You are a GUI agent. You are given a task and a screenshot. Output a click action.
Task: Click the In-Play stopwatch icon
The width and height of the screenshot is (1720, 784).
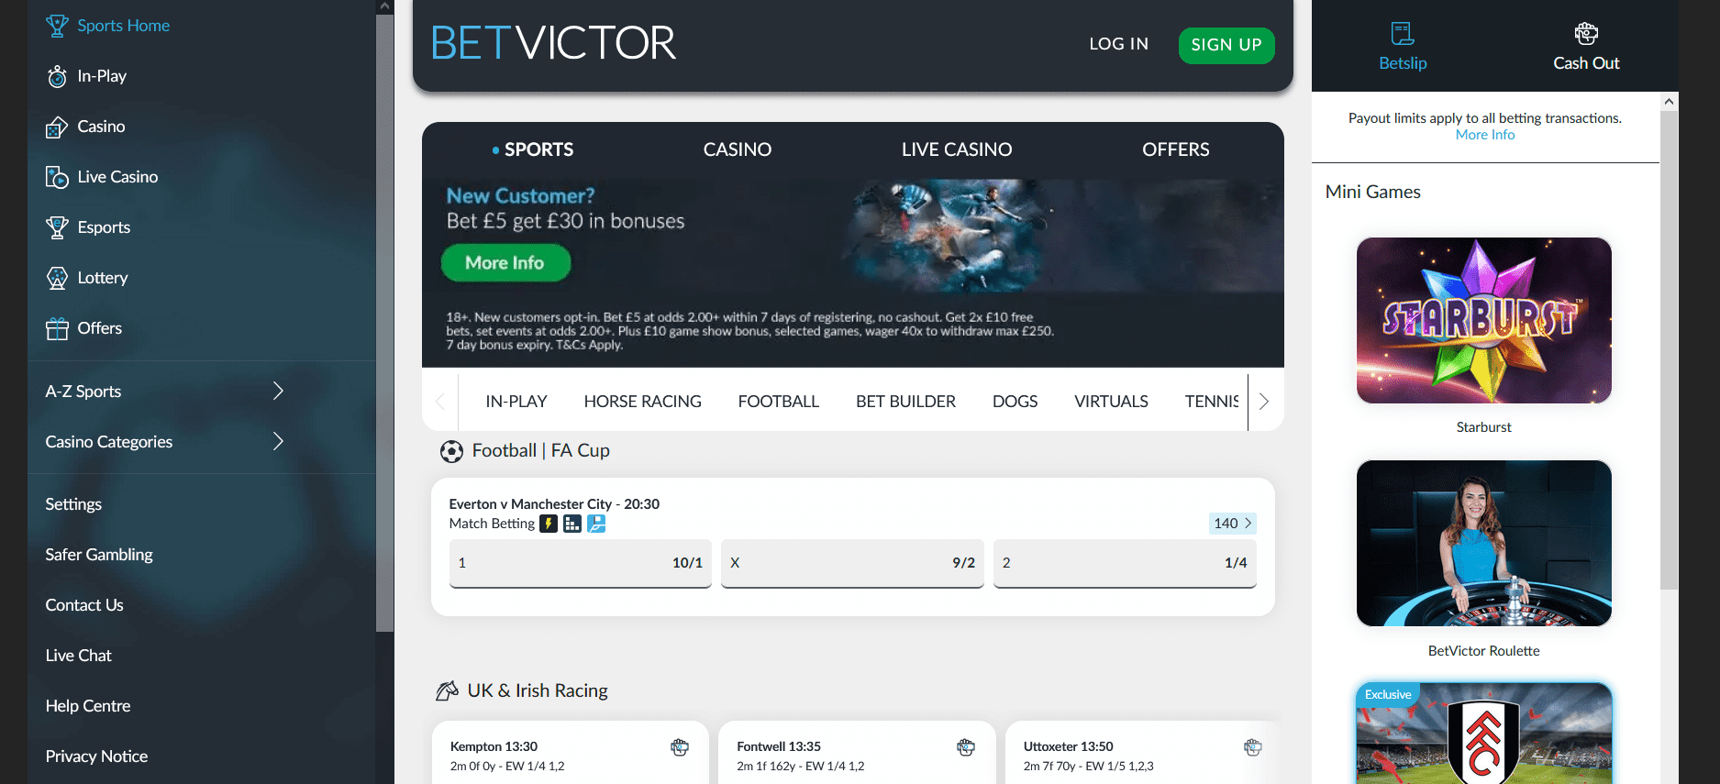coord(57,76)
